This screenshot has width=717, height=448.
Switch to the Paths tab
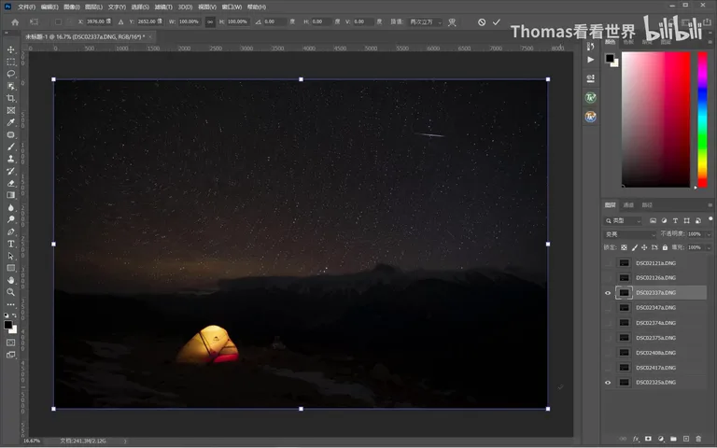pyautogui.click(x=647, y=205)
